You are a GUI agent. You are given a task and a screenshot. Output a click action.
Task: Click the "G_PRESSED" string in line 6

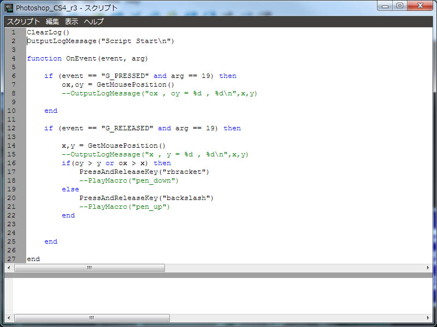125,76
